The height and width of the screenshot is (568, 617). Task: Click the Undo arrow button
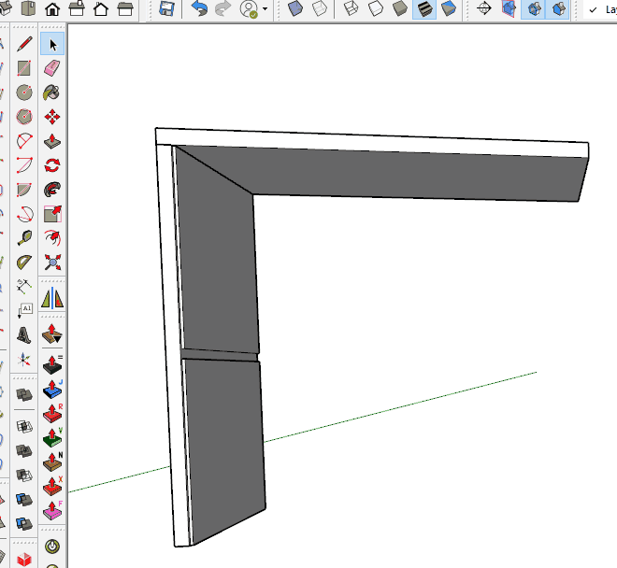[199, 9]
